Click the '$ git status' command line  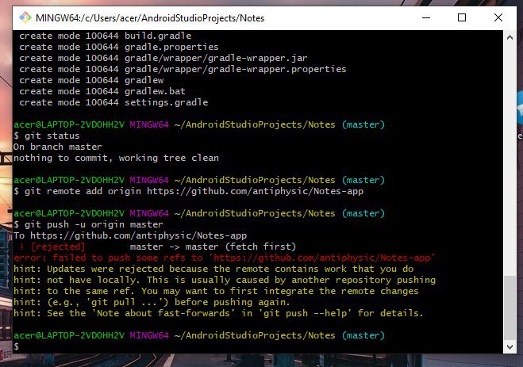[x=47, y=136]
